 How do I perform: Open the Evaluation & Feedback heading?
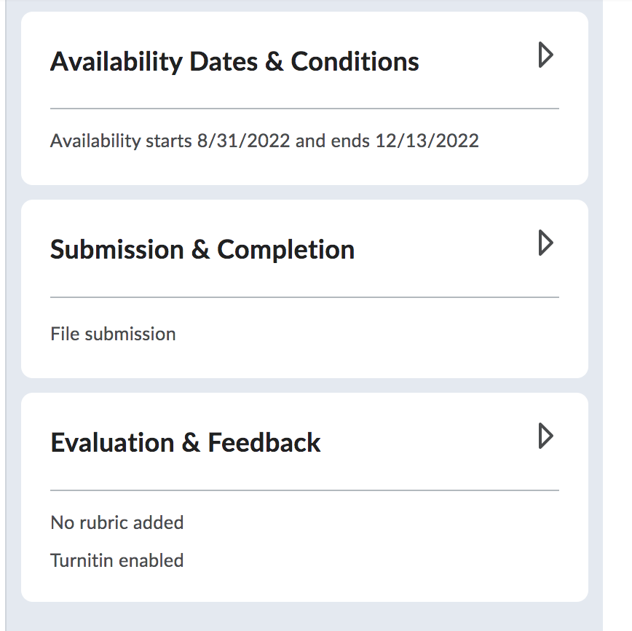[185, 442]
